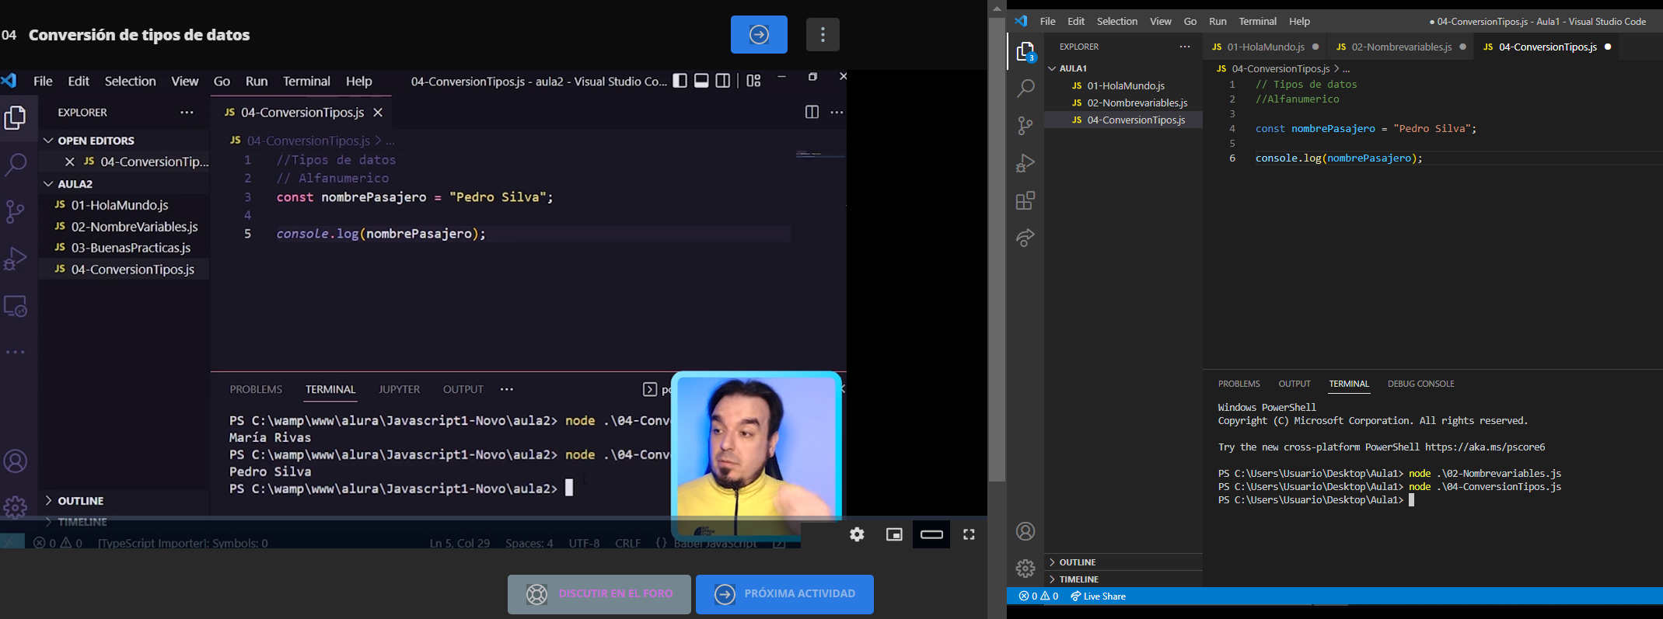
Task: Collapse the AULA1 folder in the right Explorer
Action: point(1123,68)
